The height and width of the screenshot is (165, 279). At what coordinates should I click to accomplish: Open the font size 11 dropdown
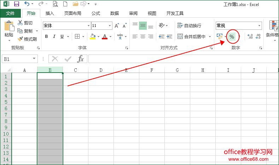point(110,25)
